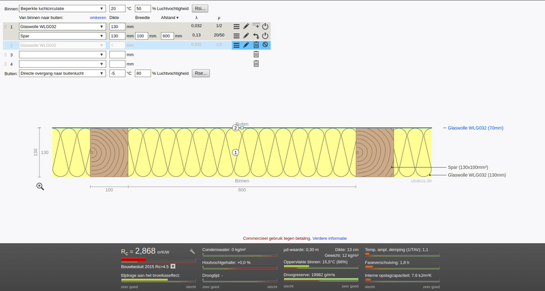Expand the Bouwbesluit 2015 Rc>4.5 dropdown arrow

tap(173, 267)
